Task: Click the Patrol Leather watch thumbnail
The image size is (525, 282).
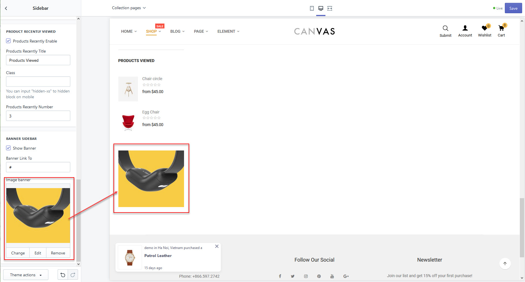Action: point(130,257)
